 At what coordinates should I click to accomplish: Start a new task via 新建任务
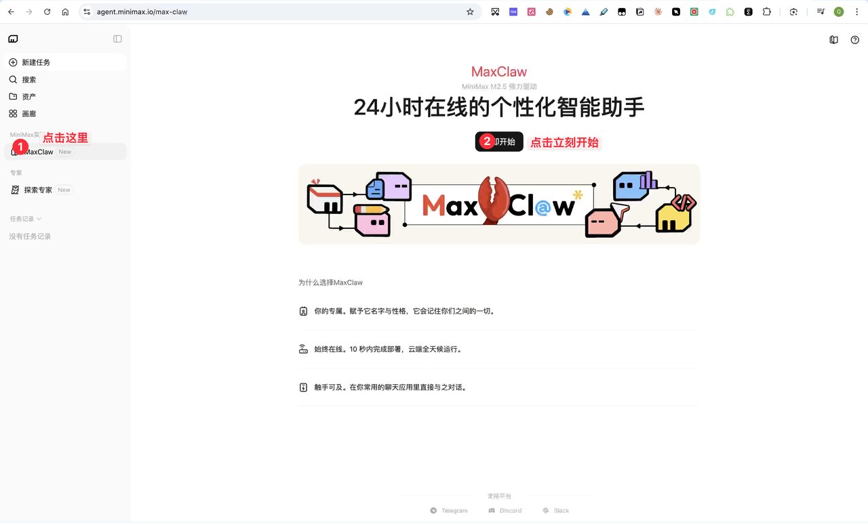(x=65, y=62)
